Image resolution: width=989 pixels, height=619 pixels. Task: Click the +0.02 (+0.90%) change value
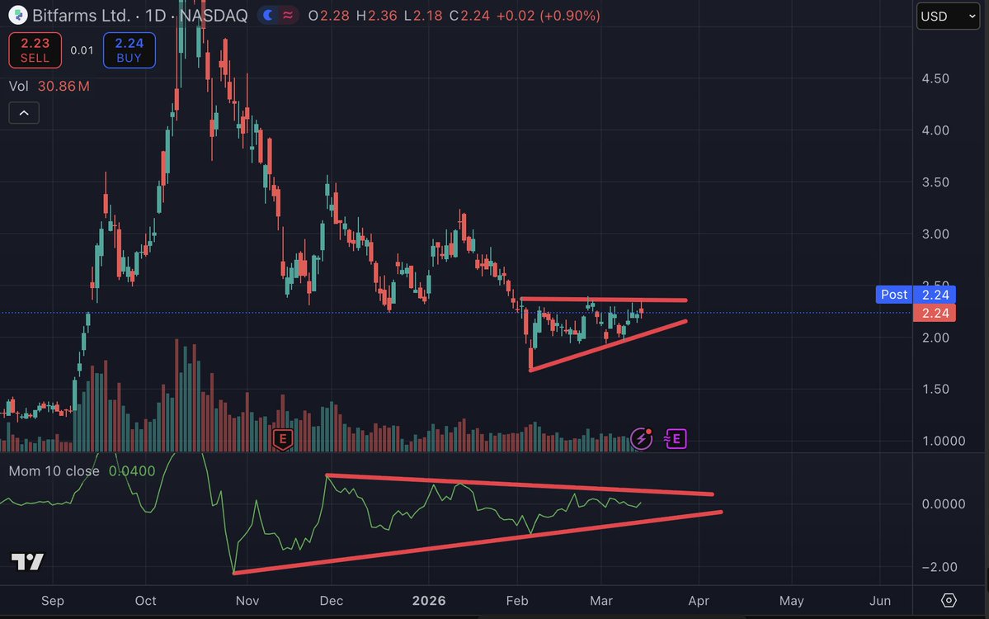coord(548,16)
